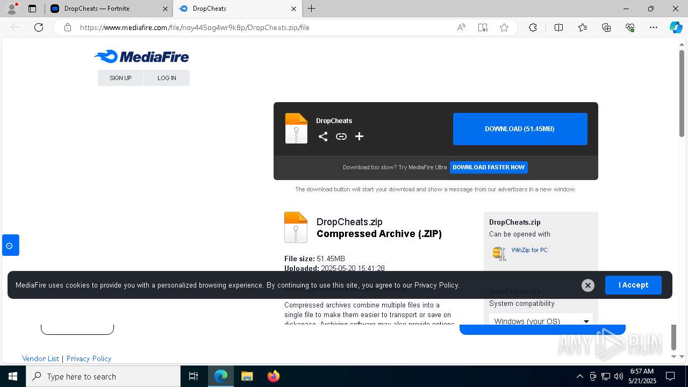This screenshot has width=688, height=387.
Task: Click the LOG IN button
Action: [x=167, y=78]
